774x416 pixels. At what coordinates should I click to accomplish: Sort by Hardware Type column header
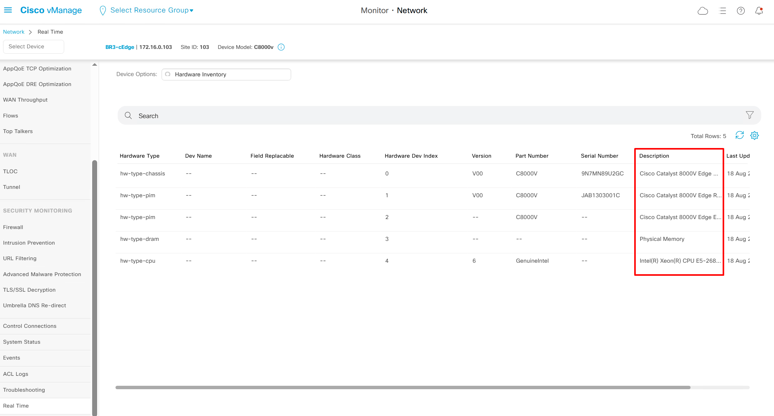(139, 156)
